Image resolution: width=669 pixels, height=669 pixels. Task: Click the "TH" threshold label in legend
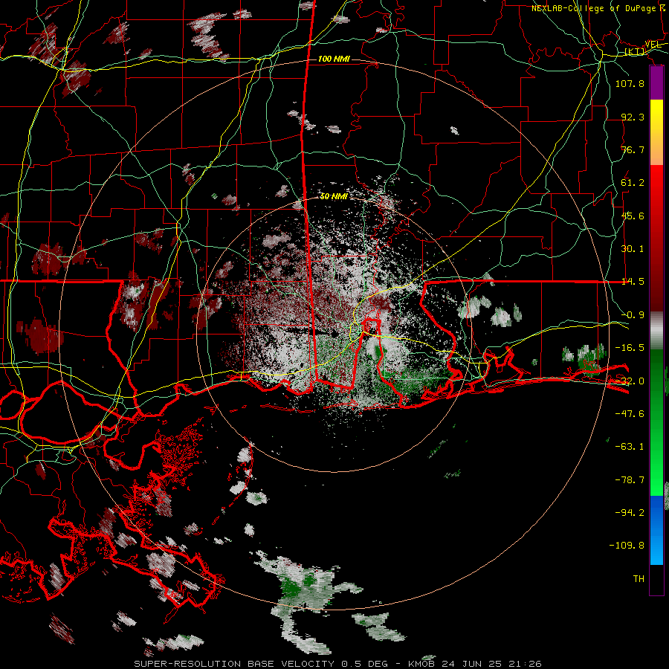pyautogui.click(x=639, y=579)
